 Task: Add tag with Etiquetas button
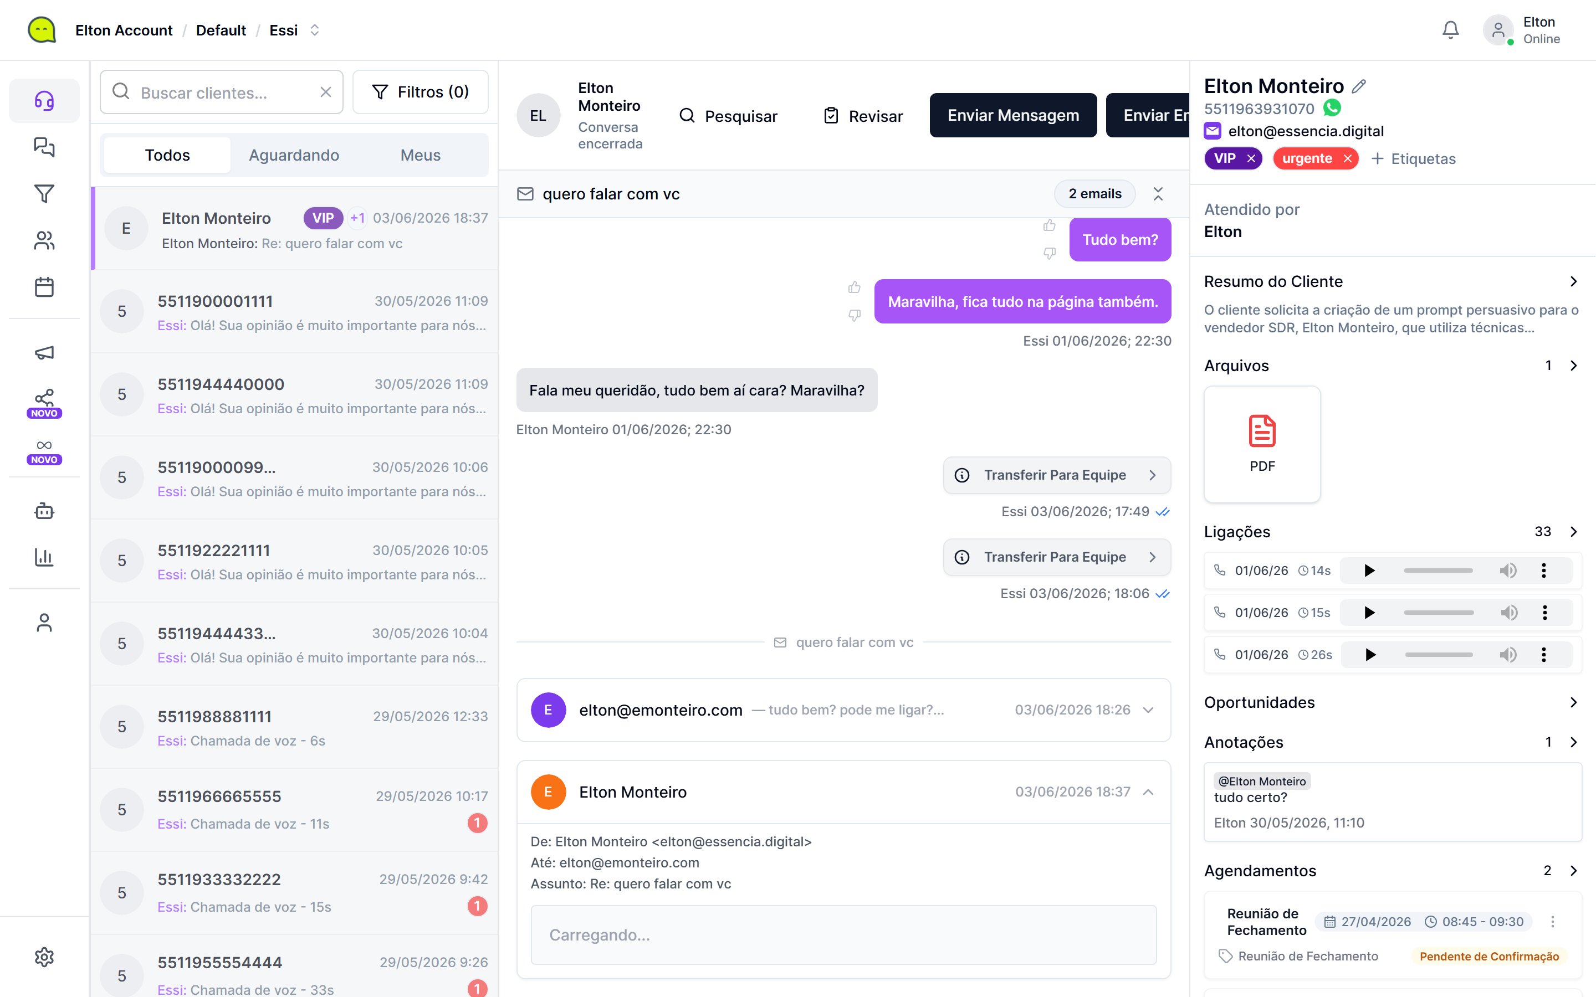[x=1413, y=158]
